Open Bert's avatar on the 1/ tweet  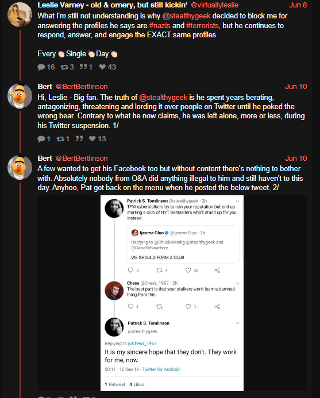pyautogui.click(x=20, y=96)
